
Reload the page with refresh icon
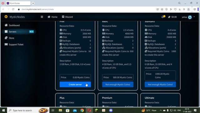point(13,9)
